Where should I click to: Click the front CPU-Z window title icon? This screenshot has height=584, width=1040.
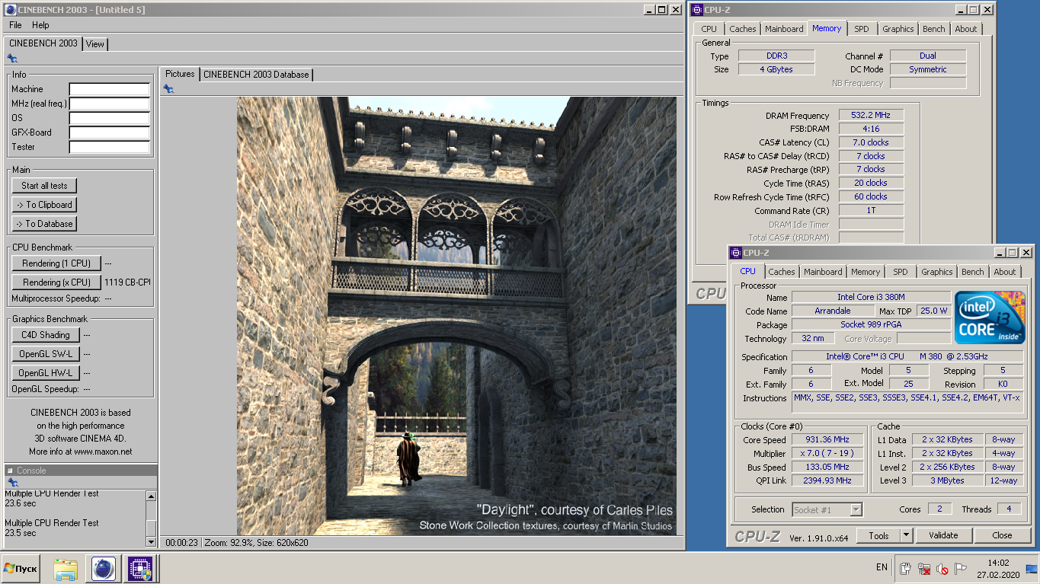(735, 253)
